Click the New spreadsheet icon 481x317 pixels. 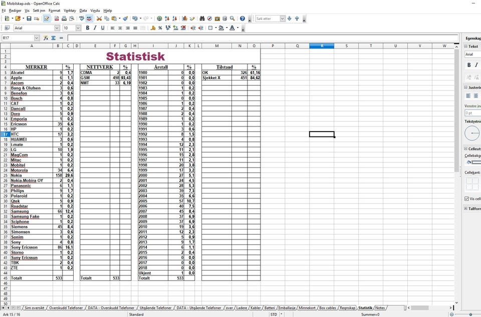coord(7,18)
